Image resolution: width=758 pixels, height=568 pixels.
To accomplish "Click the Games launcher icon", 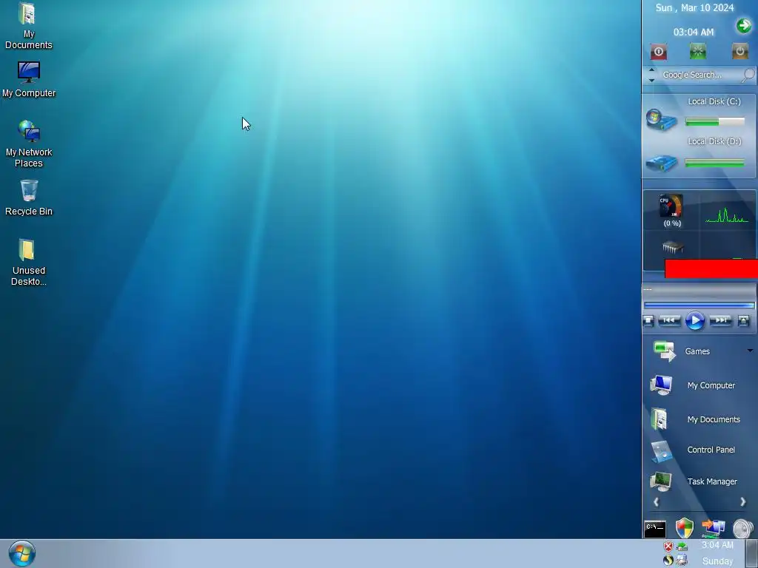I will pyautogui.click(x=665, y=351).
